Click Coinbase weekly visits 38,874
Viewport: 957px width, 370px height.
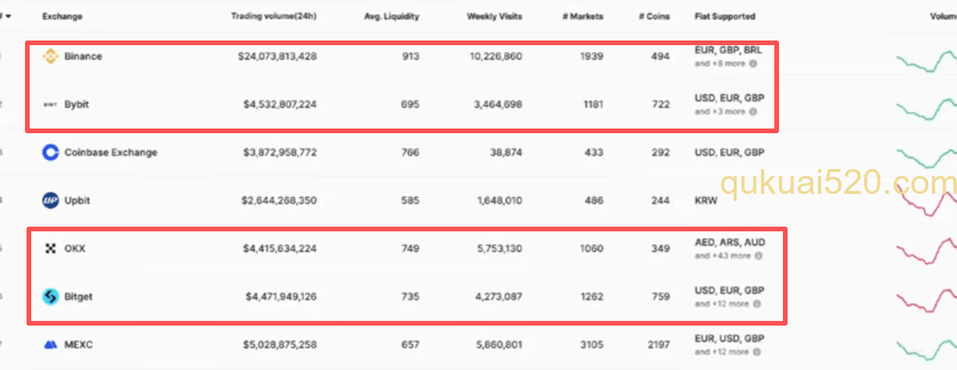507,153
